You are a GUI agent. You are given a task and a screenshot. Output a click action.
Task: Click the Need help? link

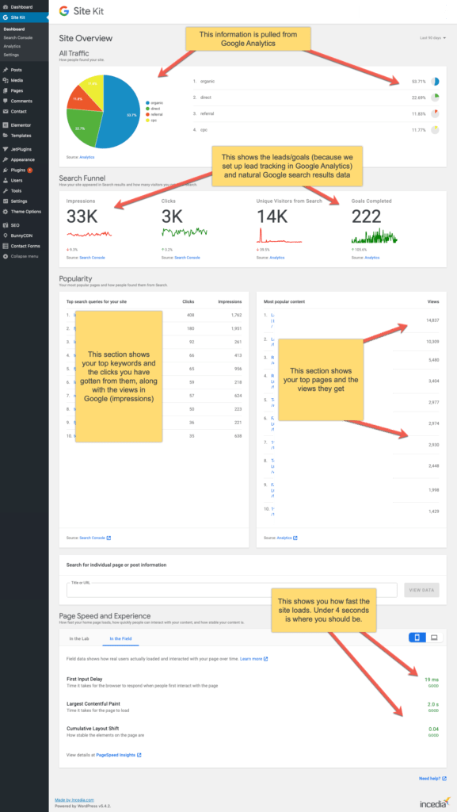point(432,779)
